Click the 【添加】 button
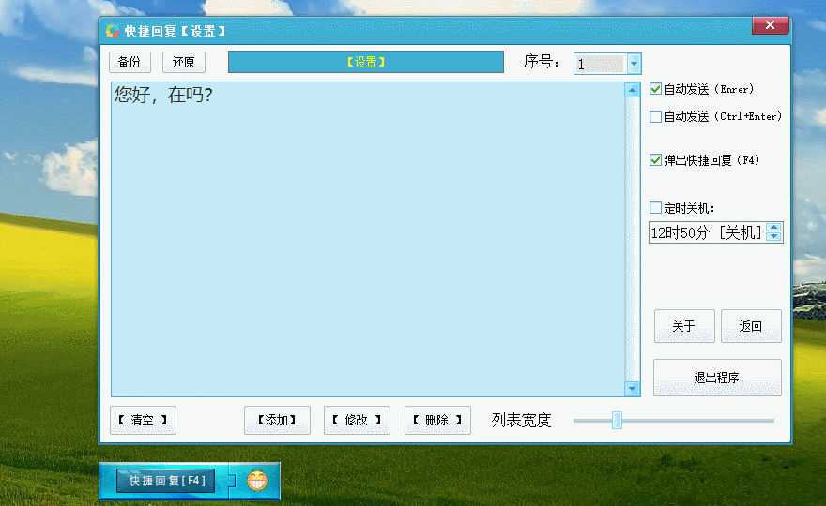This screenshot has height=506, width=826. coord(277,420)
